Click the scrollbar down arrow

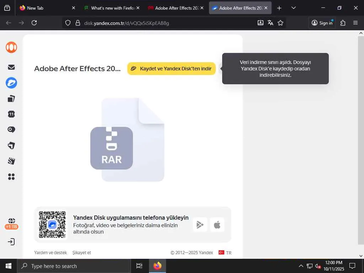[x=361, y=256]
